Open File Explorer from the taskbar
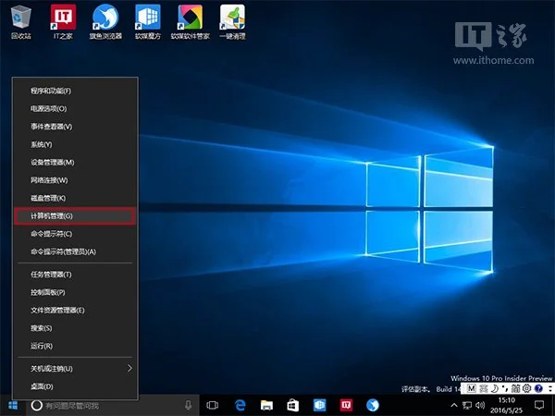 click(x=266, y=405)
